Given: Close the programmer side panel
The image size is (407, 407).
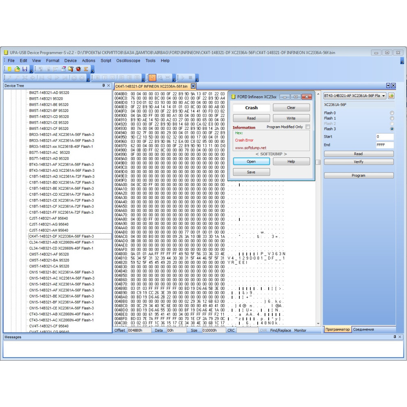Looking at the screenshot, I should pos(394,85).
